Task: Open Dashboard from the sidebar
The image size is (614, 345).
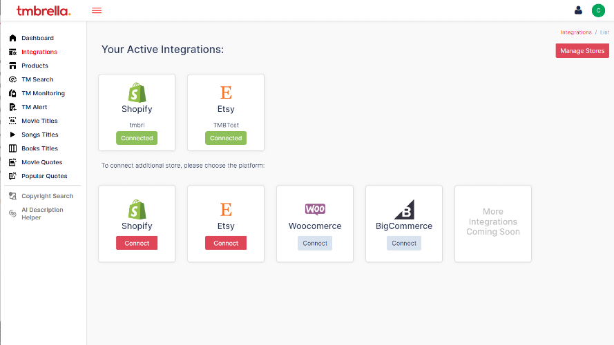Action: pos(37,38)
